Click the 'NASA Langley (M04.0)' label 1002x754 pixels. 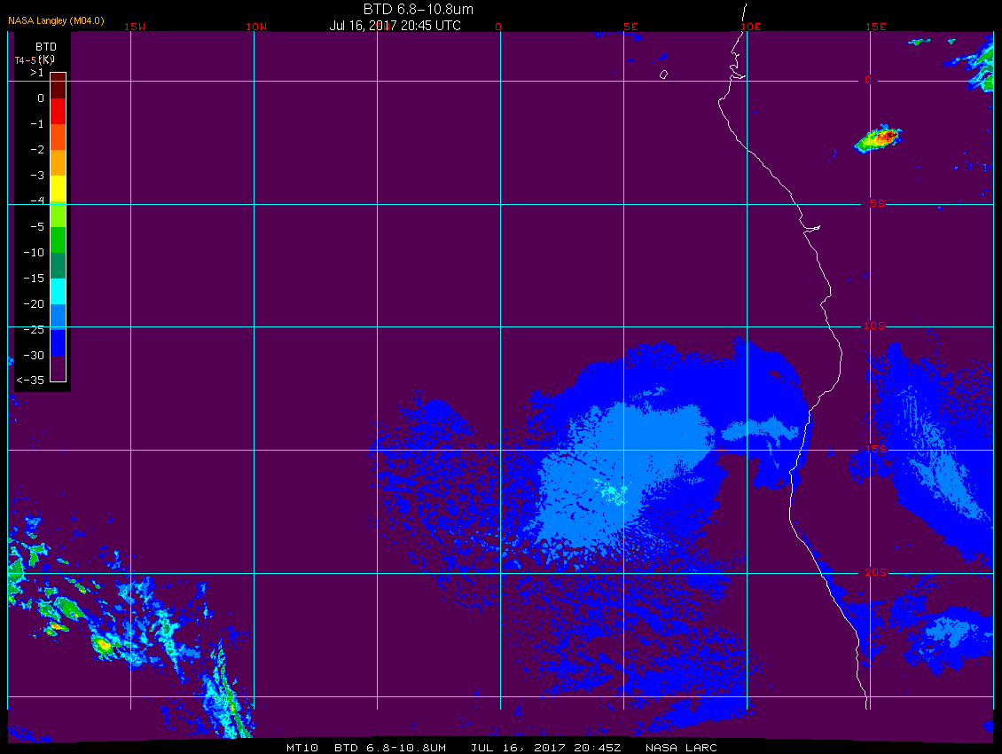coord(56,20)
